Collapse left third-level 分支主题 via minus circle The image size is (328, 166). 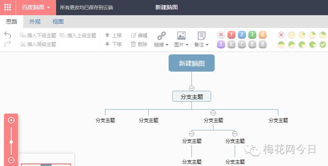coord(191,134)
